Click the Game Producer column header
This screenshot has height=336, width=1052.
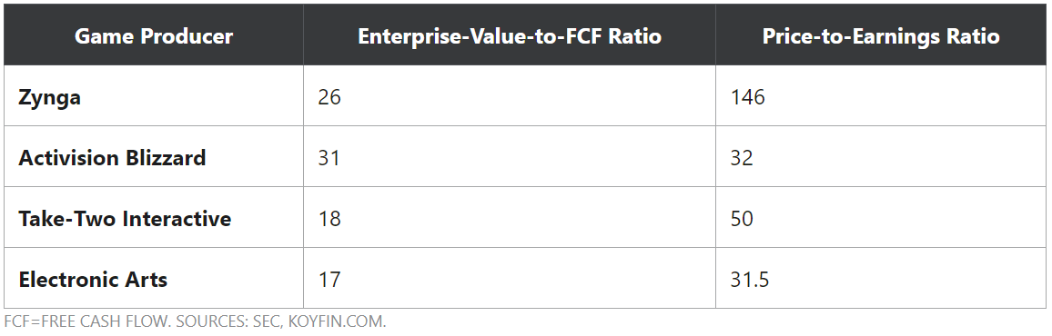[x=154, y=36]
